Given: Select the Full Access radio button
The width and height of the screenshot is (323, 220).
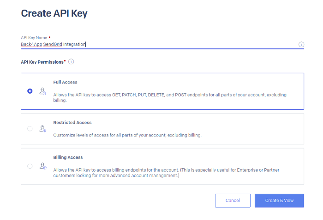Looking at the screenshot, I should point(30,91).
